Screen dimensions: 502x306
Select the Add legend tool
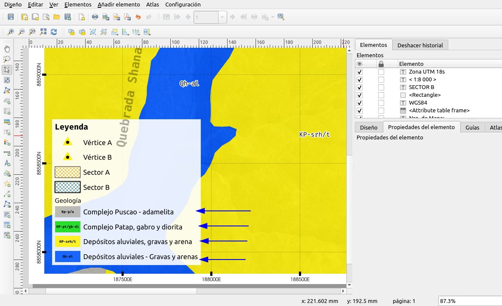(x=7, y=142)
